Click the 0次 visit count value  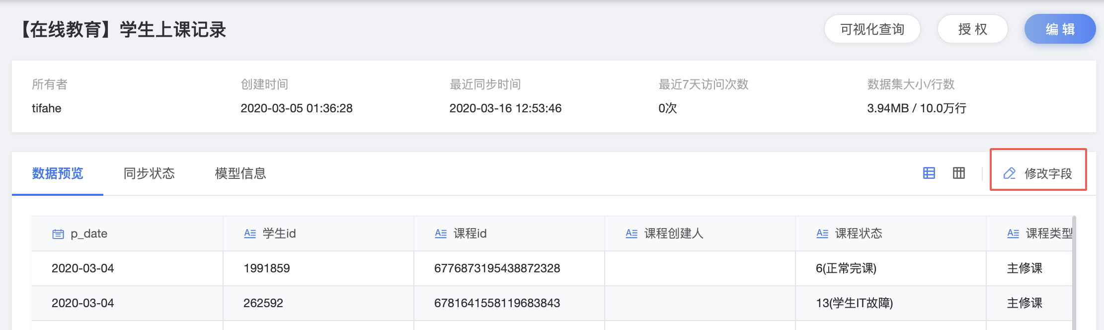(x=668, y=108)
